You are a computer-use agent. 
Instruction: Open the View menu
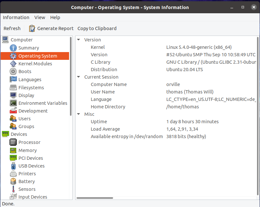click(x=40, y=17)
